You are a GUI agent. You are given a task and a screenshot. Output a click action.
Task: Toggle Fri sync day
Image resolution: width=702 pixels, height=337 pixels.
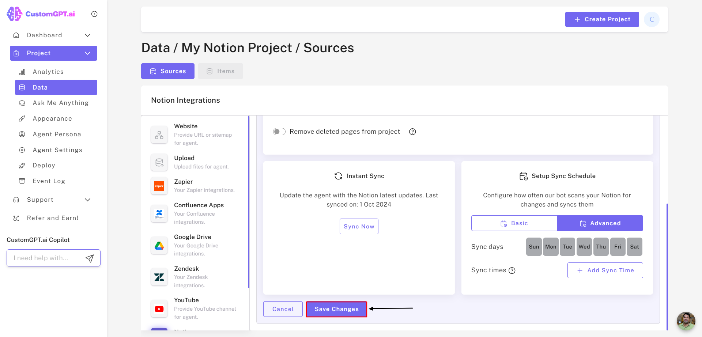pyautogui.click(x=618, y=247)
